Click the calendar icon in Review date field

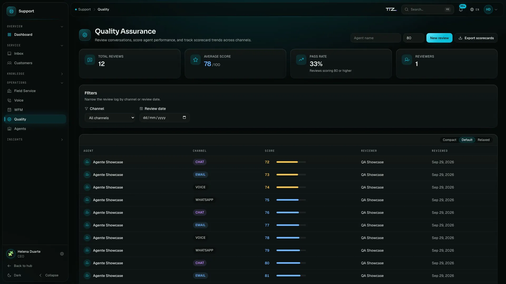point(184,118)
